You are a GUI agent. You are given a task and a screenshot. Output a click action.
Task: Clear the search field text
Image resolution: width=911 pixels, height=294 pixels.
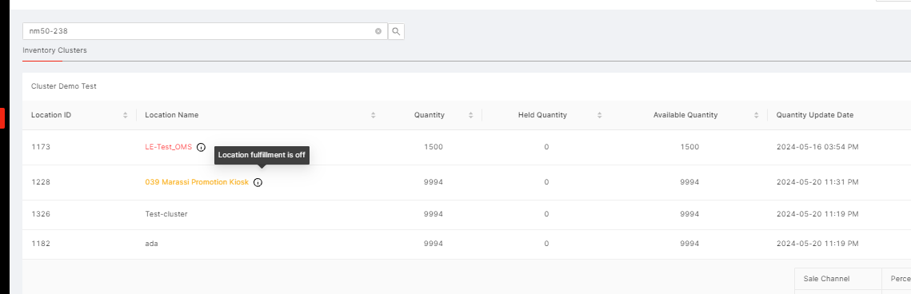coord(378,31)
